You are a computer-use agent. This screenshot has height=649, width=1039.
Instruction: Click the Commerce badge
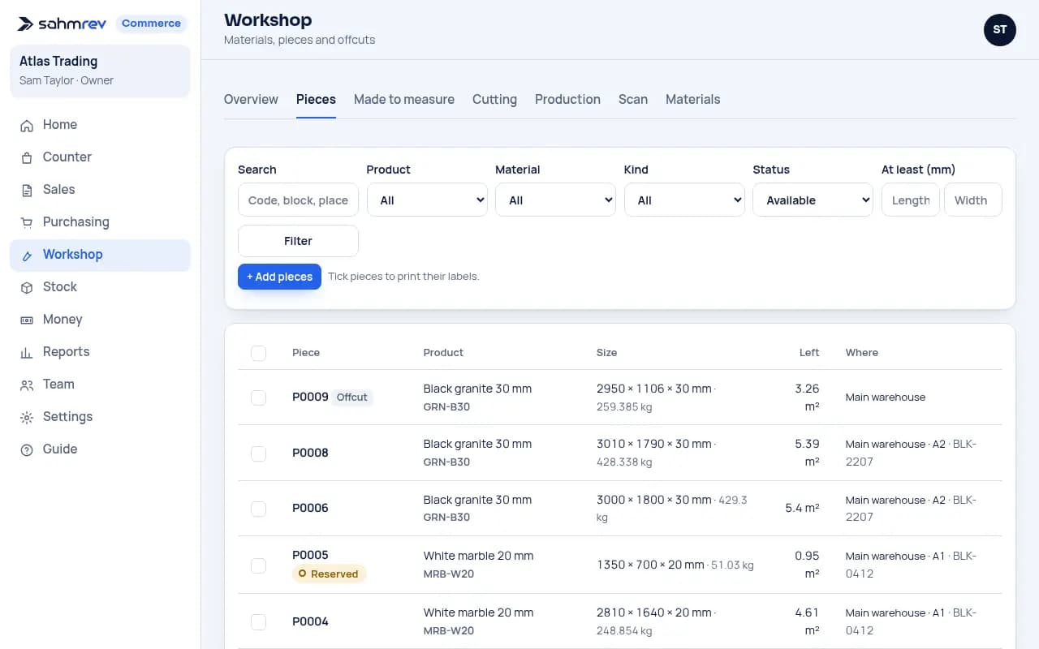[x=151, y=24]
